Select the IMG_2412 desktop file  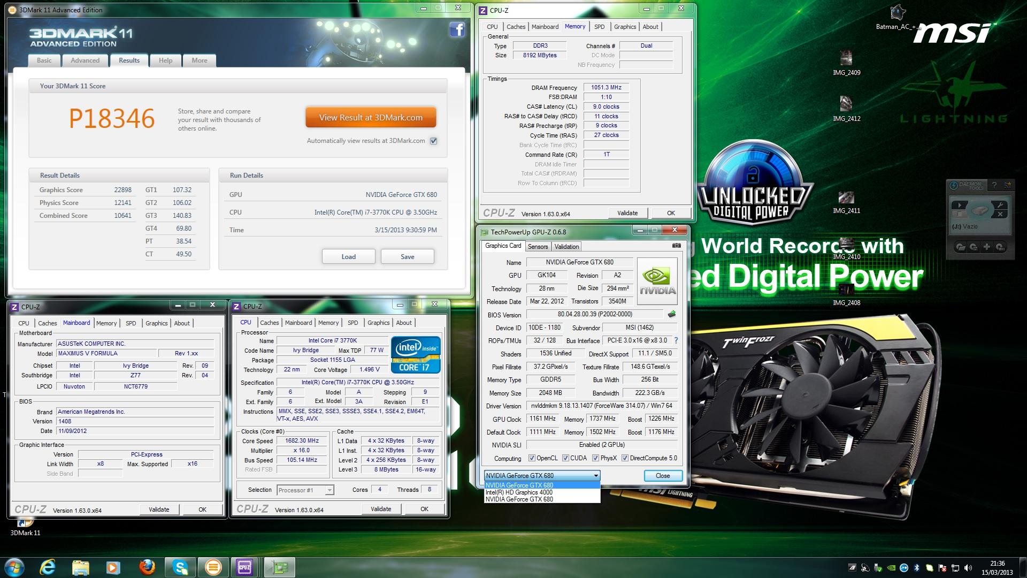point(846,109)
